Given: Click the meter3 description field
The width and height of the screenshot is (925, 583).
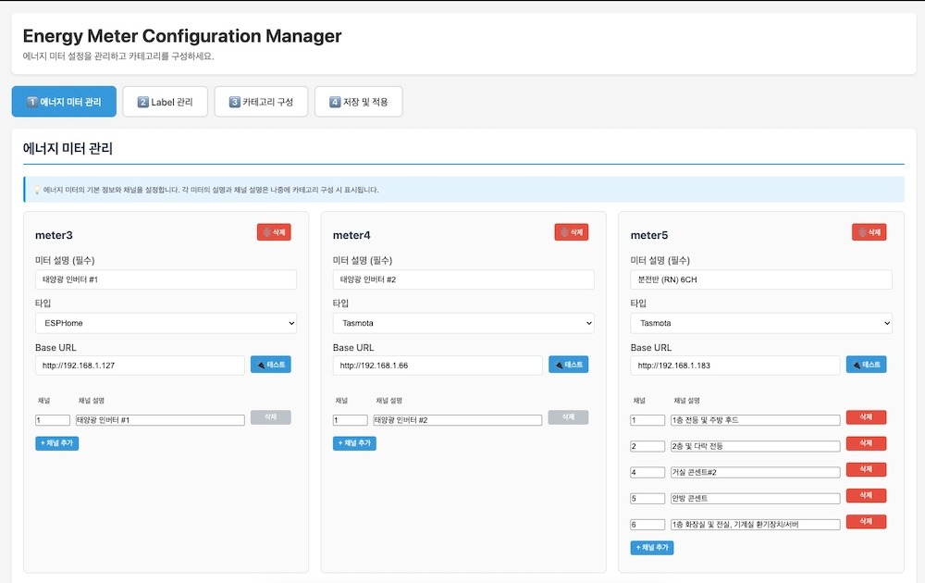Looking at the screenshot, I should click(166, 279).
